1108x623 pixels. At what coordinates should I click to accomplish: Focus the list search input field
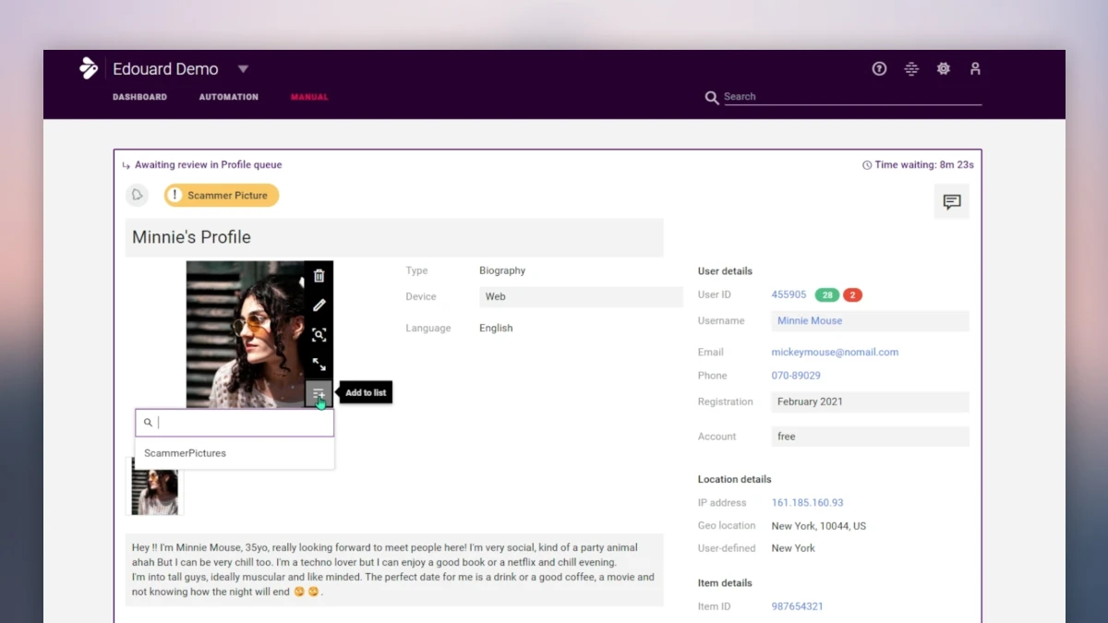click(x=235, y=423)
